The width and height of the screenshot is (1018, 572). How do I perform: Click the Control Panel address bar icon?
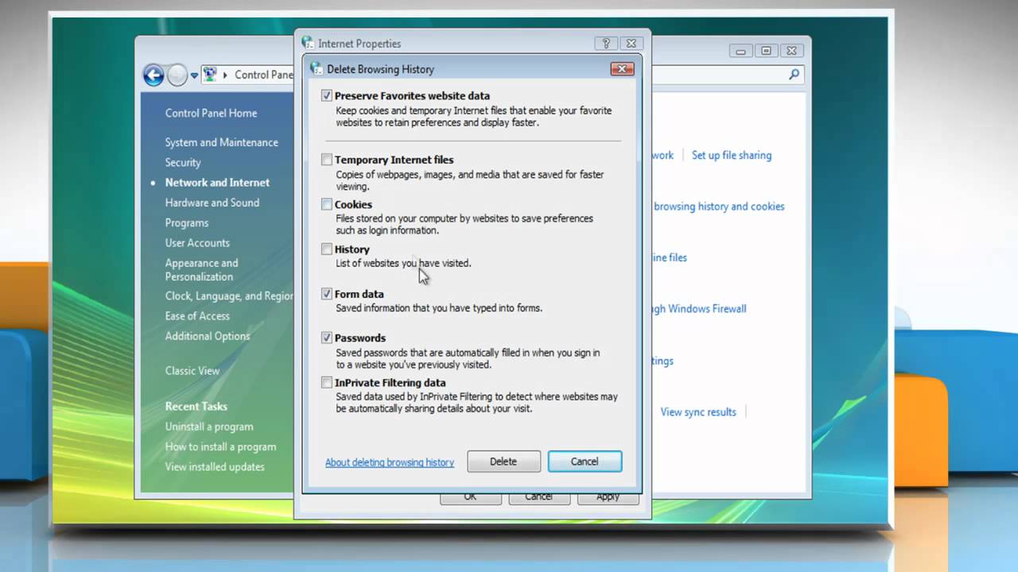[210, 75]
